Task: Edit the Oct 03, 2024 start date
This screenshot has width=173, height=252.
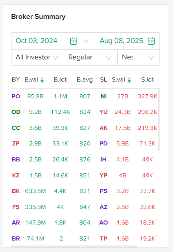Action: point(36,41)
